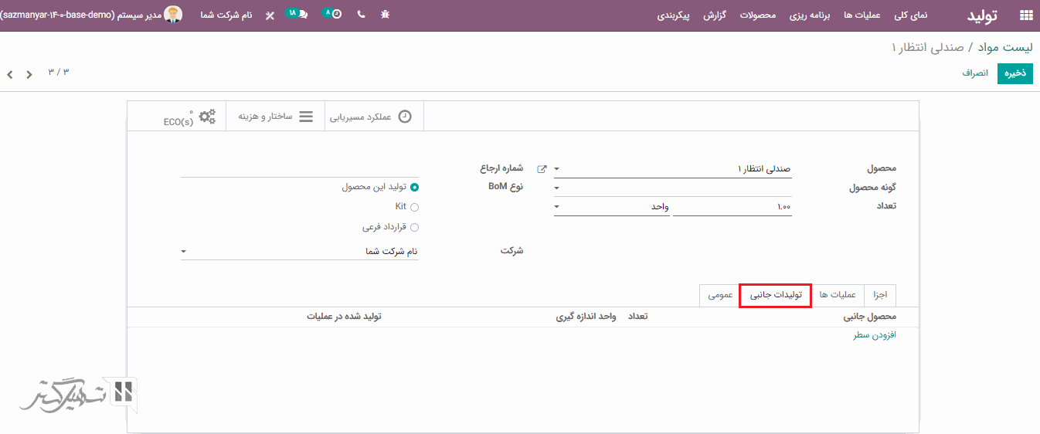The width and height of the screenshot is (1040, 434).
Task: Open the external link icon beside the product field
Action: pos(542,168)
